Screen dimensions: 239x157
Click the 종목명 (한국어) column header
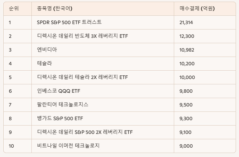coord(103,9)
